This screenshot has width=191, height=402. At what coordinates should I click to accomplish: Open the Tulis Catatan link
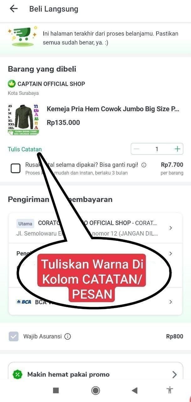(x=25, y=149)
